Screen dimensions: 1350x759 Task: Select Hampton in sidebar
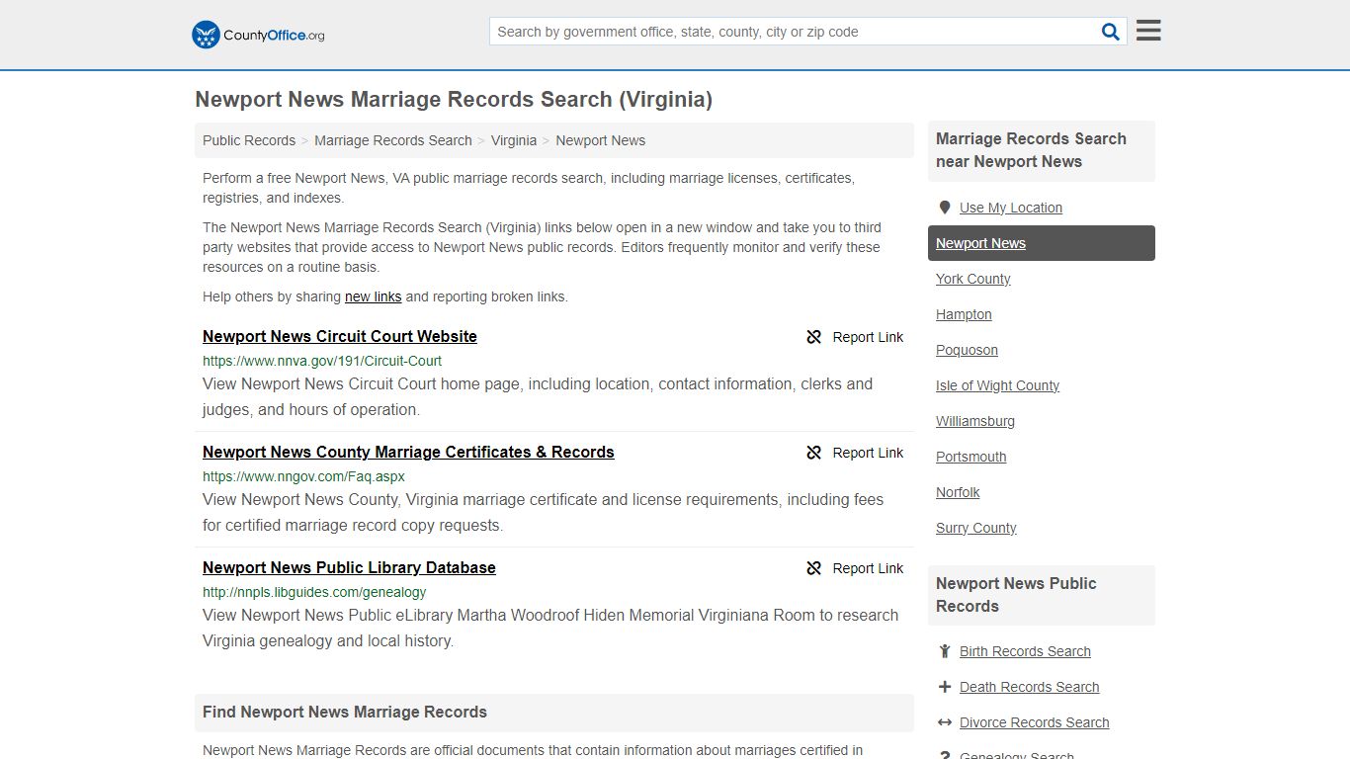(964, 314)
